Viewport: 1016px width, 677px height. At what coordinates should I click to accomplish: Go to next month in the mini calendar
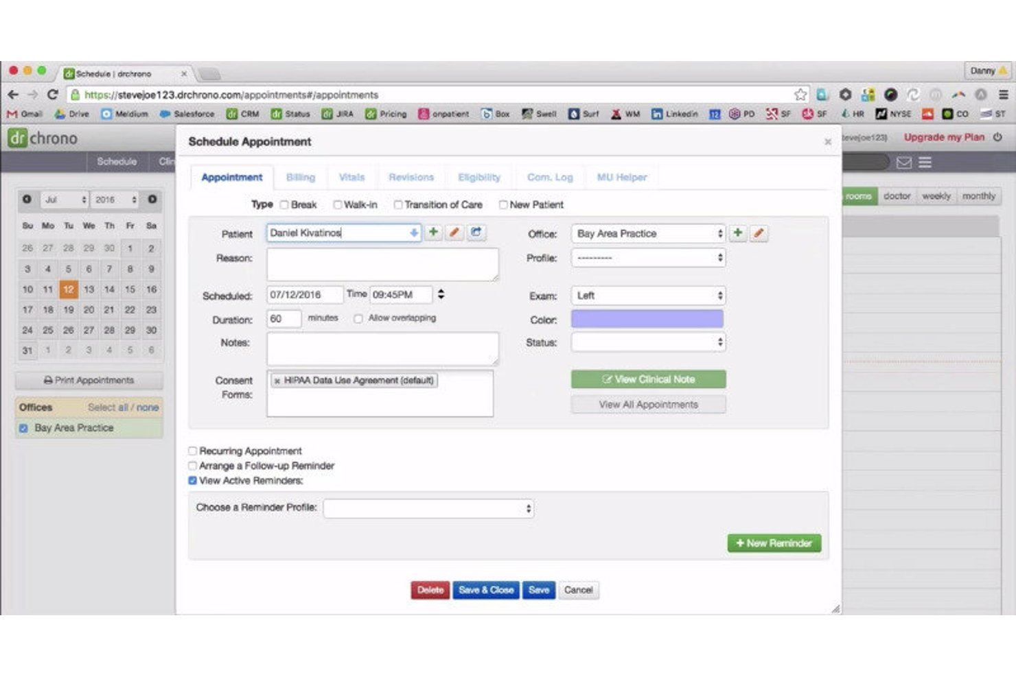coord(152,200)
